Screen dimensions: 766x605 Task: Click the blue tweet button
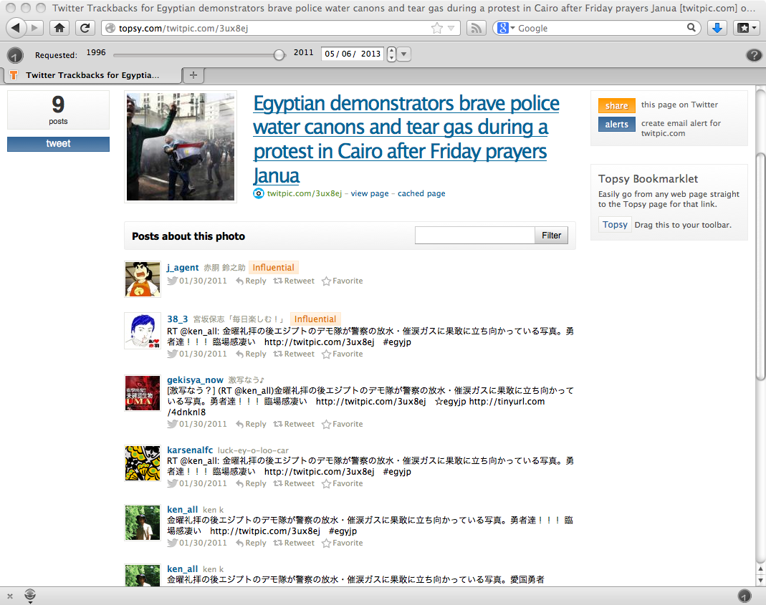coord(58,144)
